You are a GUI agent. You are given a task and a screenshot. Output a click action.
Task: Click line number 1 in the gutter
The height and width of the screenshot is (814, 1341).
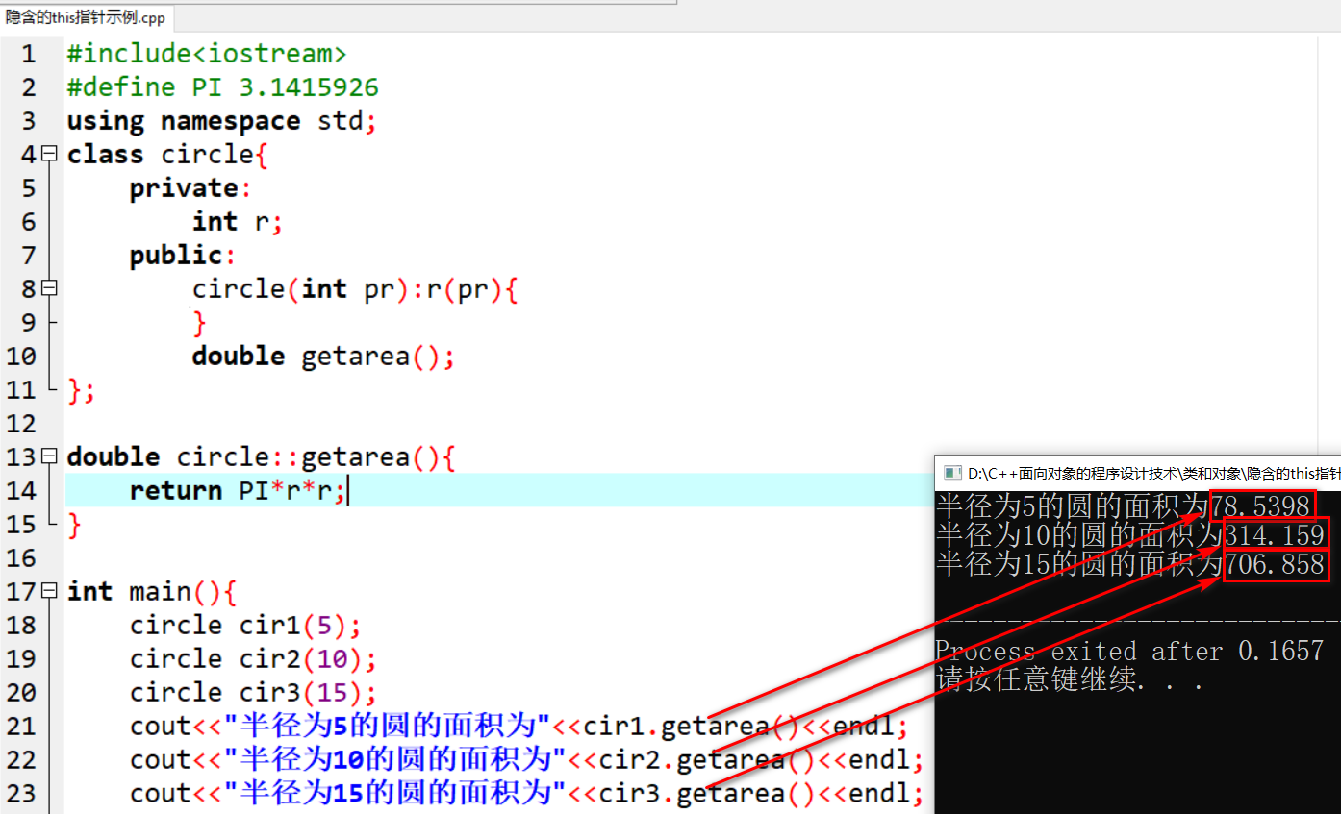[29, 54]
